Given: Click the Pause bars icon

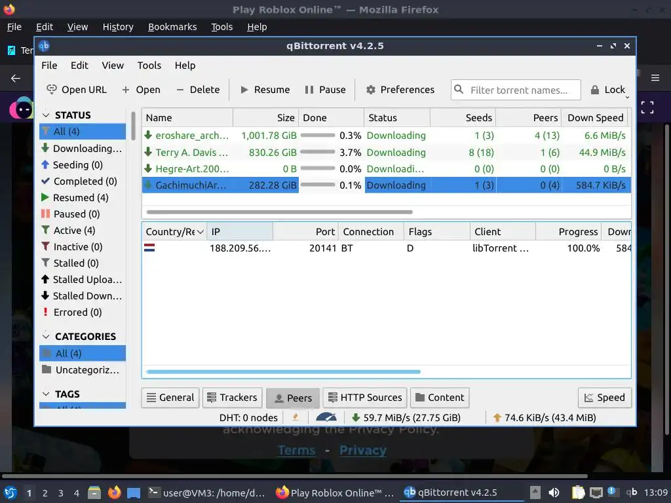Looking at the screenshot, I should pyautogui.click(x=309, y=90).
